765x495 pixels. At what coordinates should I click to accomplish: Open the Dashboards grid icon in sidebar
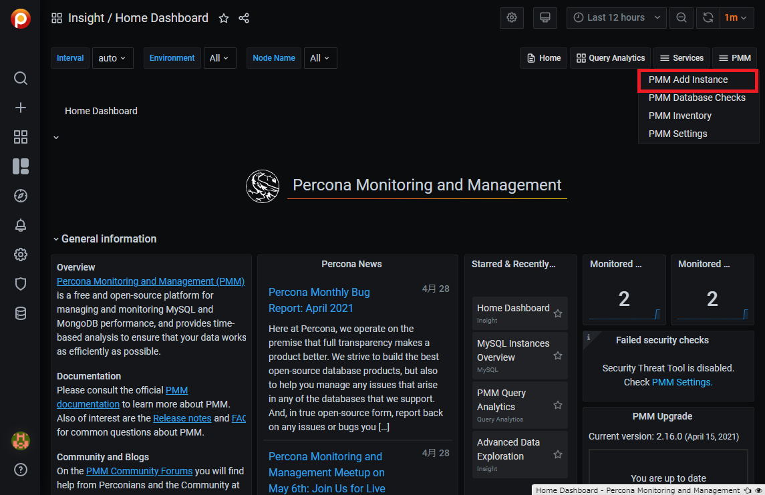pos(21,137)
